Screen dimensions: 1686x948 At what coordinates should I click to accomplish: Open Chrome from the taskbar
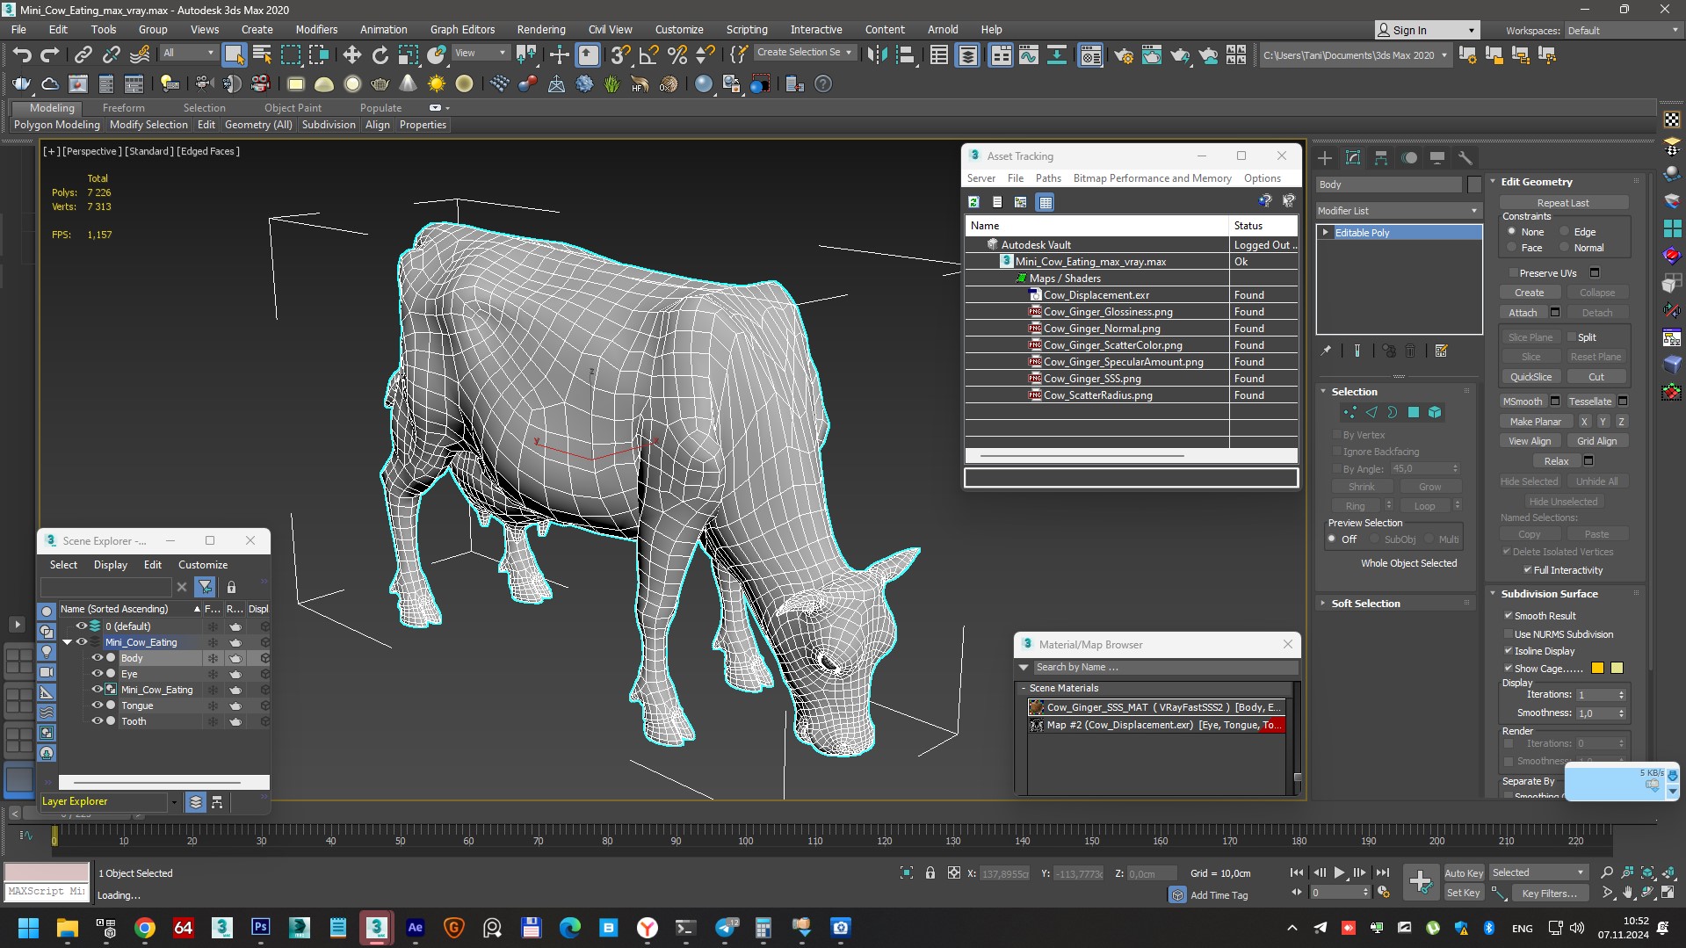[145, 927]
